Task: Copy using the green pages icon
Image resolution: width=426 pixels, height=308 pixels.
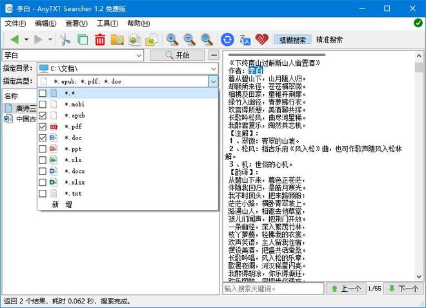Action: click(x=83, y=39)
